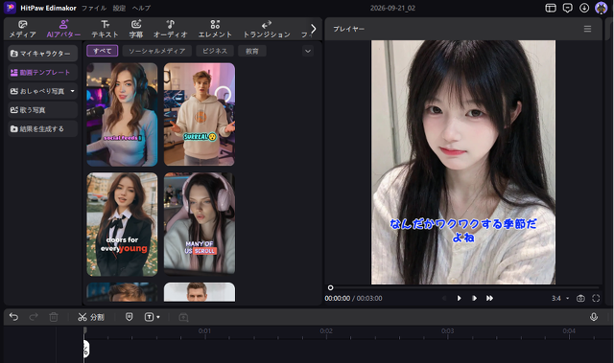This screenshot has width=614, height=363.
Task: Open 結果を生成する in the sidebar
Action: (x=42, y=128)
